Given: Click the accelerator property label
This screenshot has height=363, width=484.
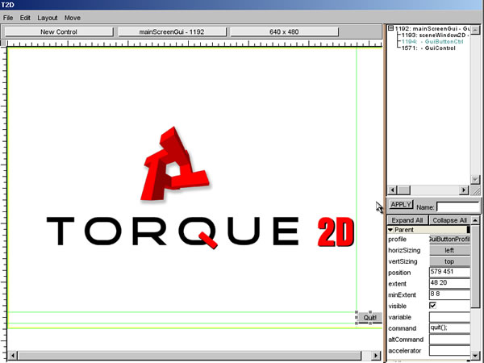Looking at the screenshot, I should coord(405,351).
